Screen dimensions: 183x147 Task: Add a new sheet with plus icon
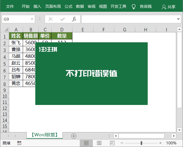click(x=74, y=136)
